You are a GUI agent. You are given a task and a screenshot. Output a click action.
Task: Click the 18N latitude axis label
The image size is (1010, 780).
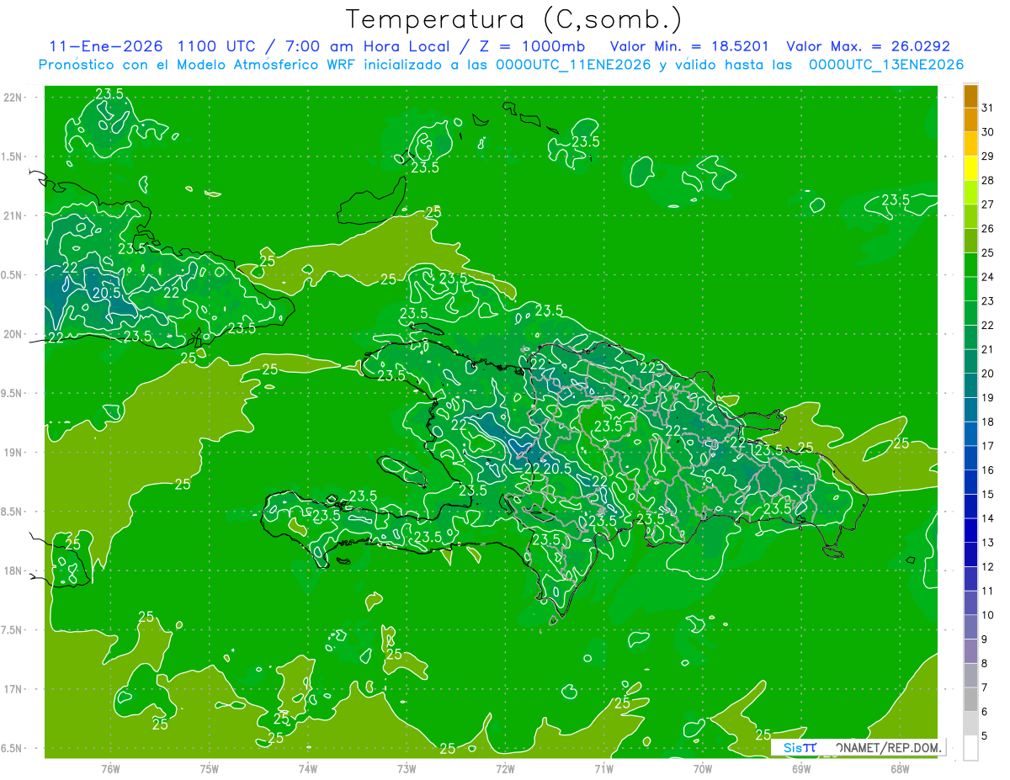(x=13, y=571)
